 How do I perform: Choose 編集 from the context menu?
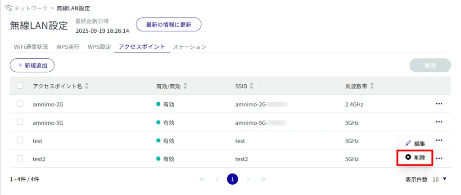415,143
